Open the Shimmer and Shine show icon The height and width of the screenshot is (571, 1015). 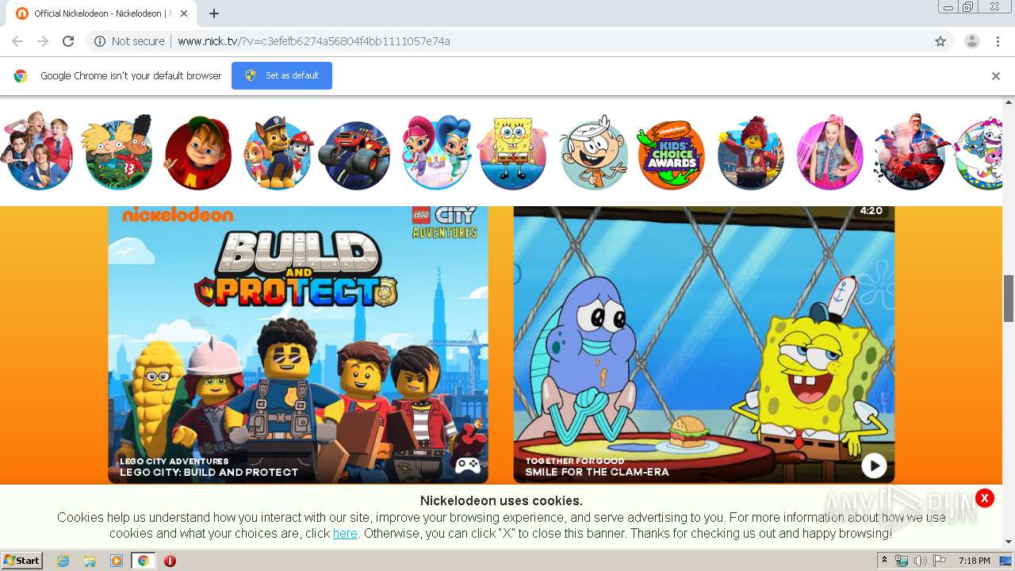pos(436,152)
